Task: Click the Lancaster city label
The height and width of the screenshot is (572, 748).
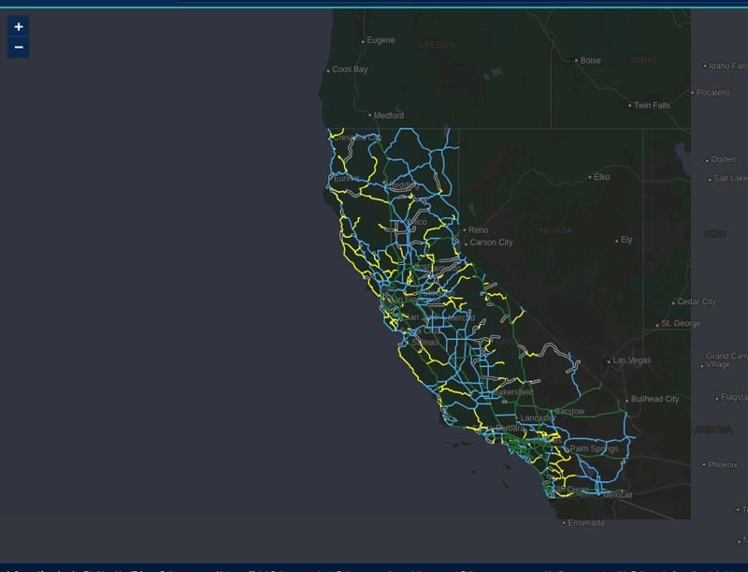Action: pos(538,418)
